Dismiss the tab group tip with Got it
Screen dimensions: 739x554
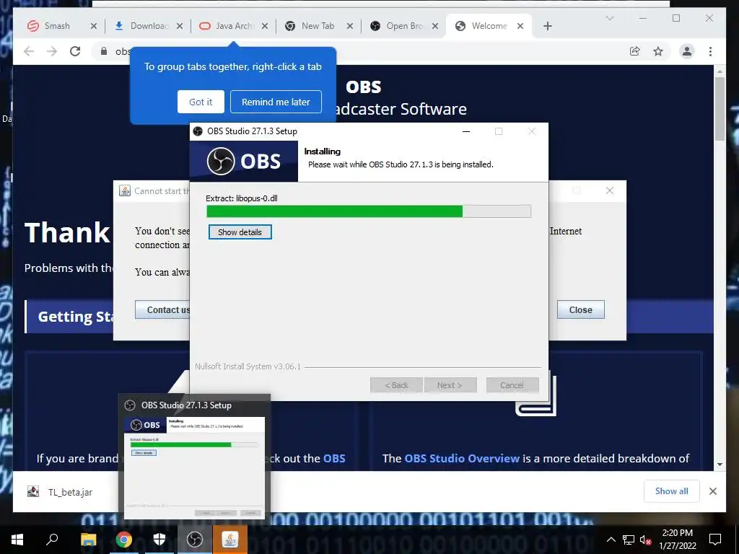click(x=201, y=102)
